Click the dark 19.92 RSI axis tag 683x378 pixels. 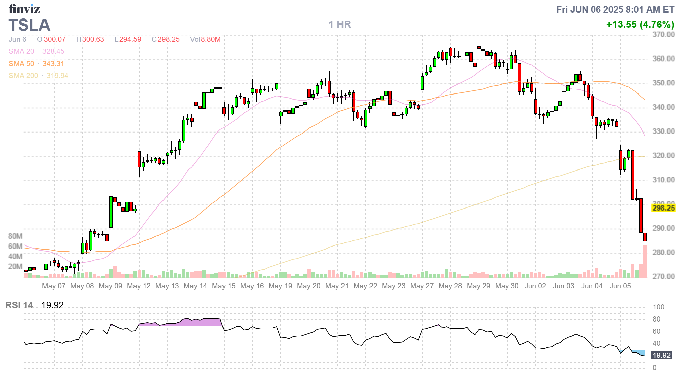pyautogui.click(x=661, y=355)
